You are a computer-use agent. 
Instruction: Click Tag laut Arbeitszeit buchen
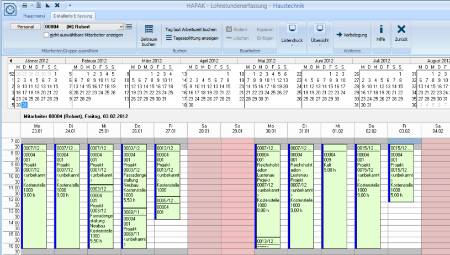tap(191, 30)
